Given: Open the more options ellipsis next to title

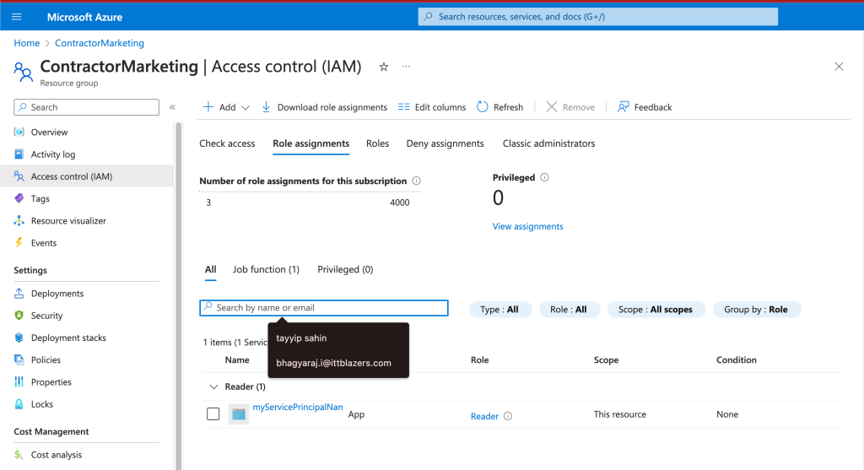Looking at the screenshot, I should tap(406, 67).
